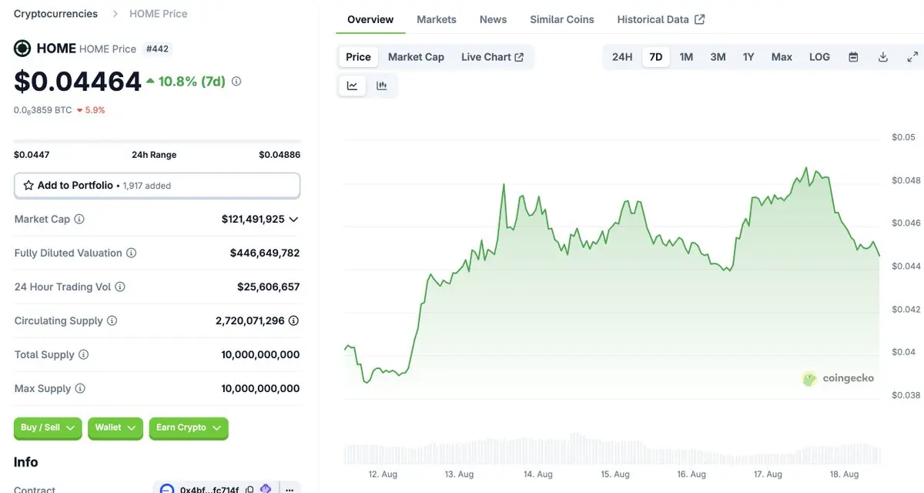
Task: Toggle LOG scale on the chart
Action: click(819, 57)
